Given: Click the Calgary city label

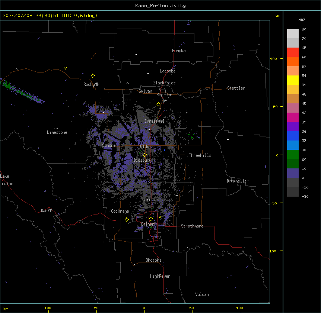Looking at the screenshot, I should [149, 224].
